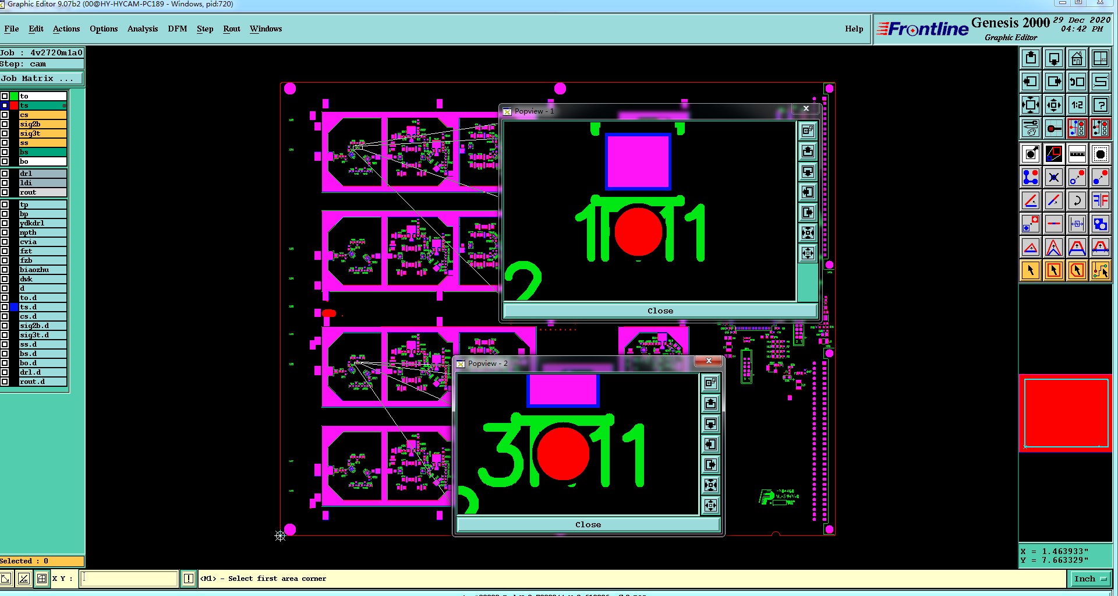The width and height of the screenshot is (1118, 596).
Task: Select the rectangle selection pointer tool
Action: click(x=1054, y=270)
